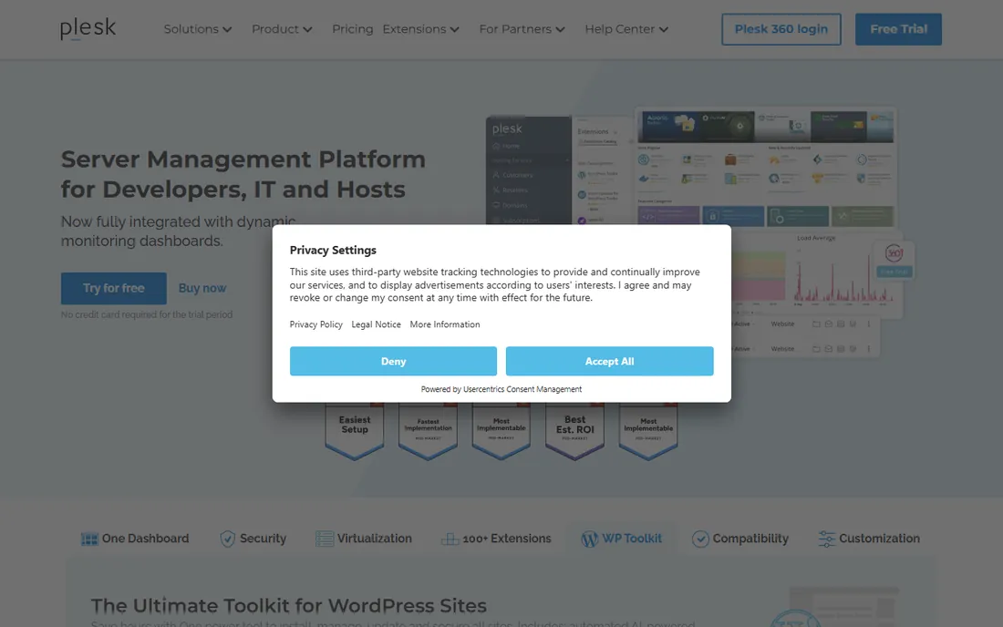Click the Security shield icon
Screen dimensions: 1003x627
pos(227,539)
